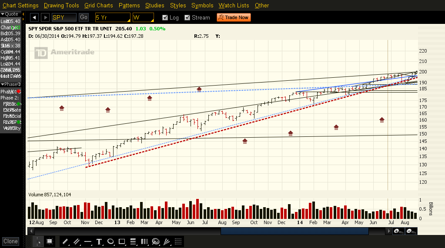The width and height of the screenshot is (445, 248).
Task: Collapse the left sidebar with orange arrow
Action: (x=23, y=14)
